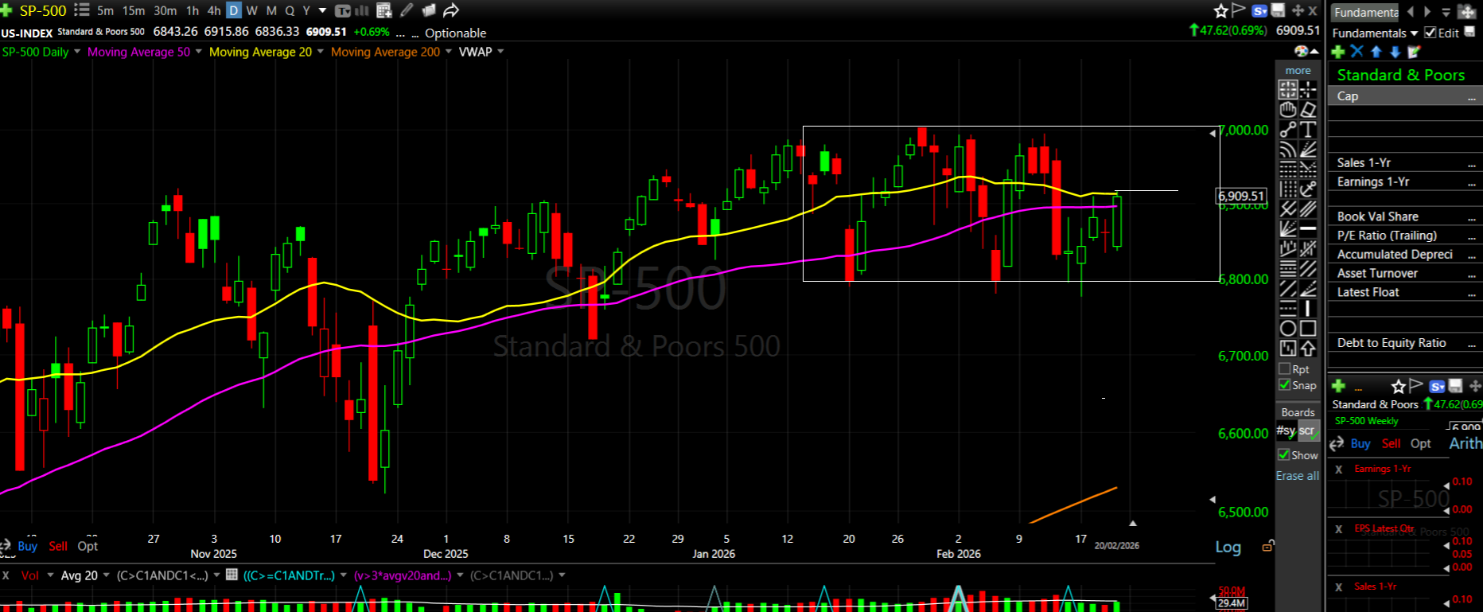
Task: Open the watchlist list icon beside SP-500
Action: tap(81, 10)
